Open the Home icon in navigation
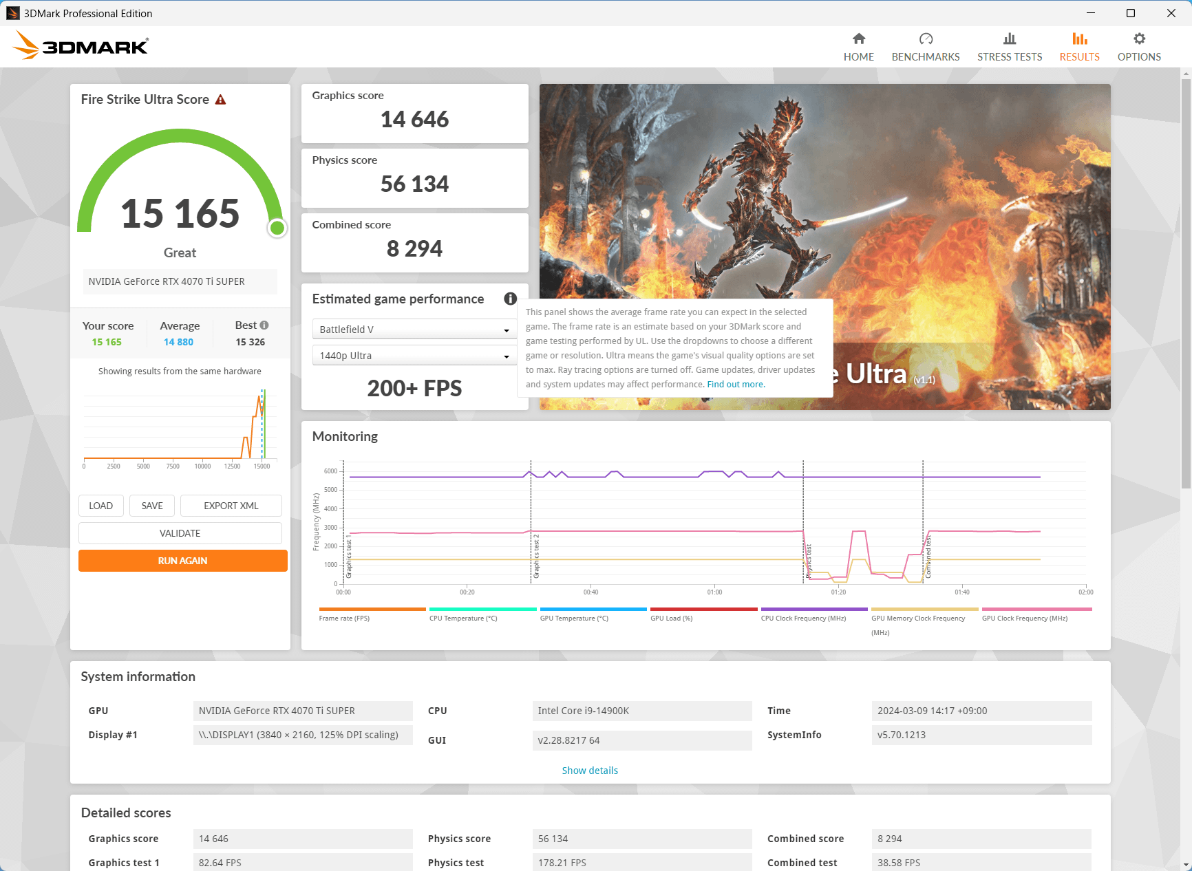 858,39
